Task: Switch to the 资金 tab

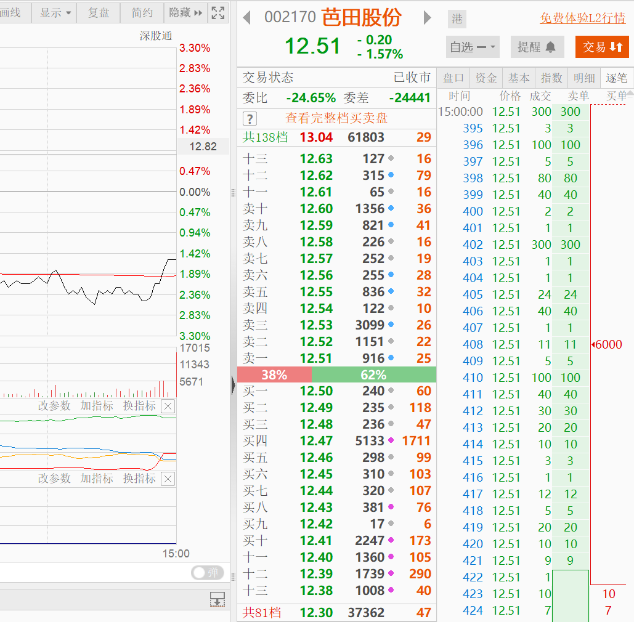Action: point(486,78)
